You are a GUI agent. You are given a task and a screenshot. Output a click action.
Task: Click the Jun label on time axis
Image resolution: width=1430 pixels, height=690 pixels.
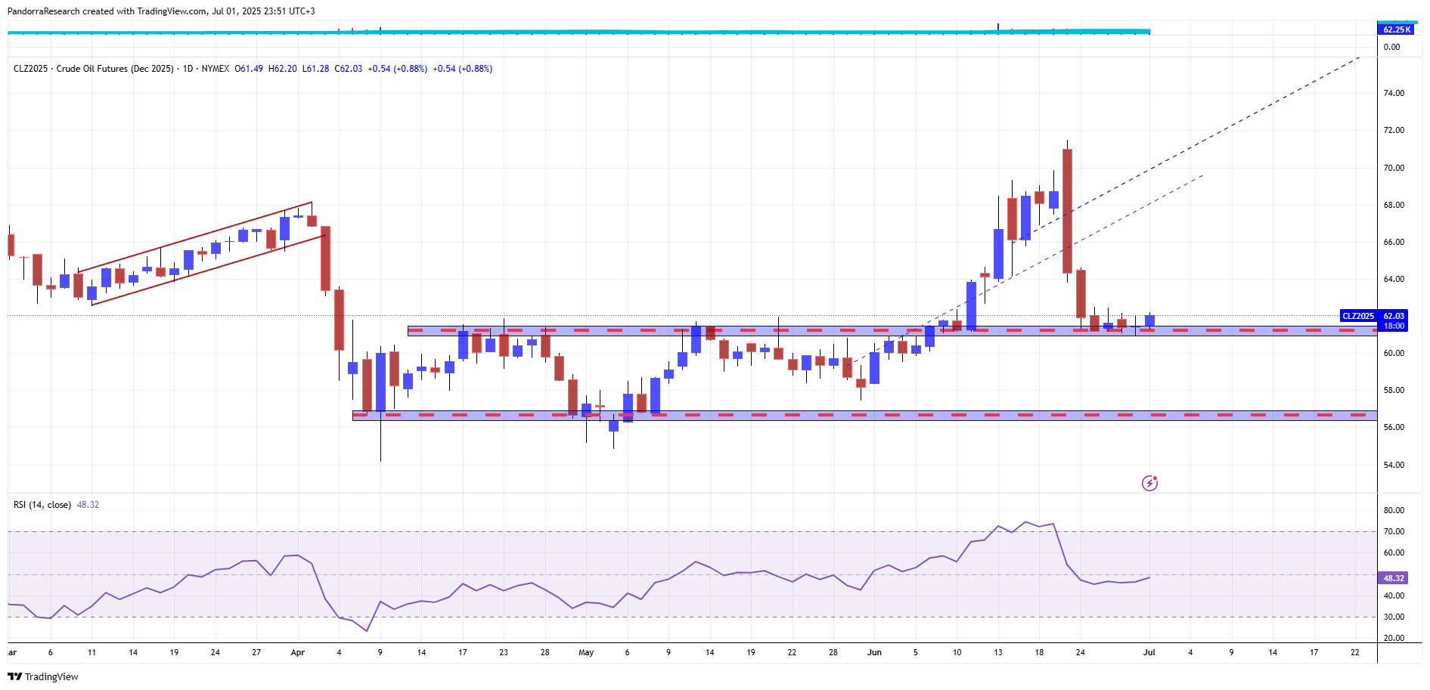click(x=874, y=652)
